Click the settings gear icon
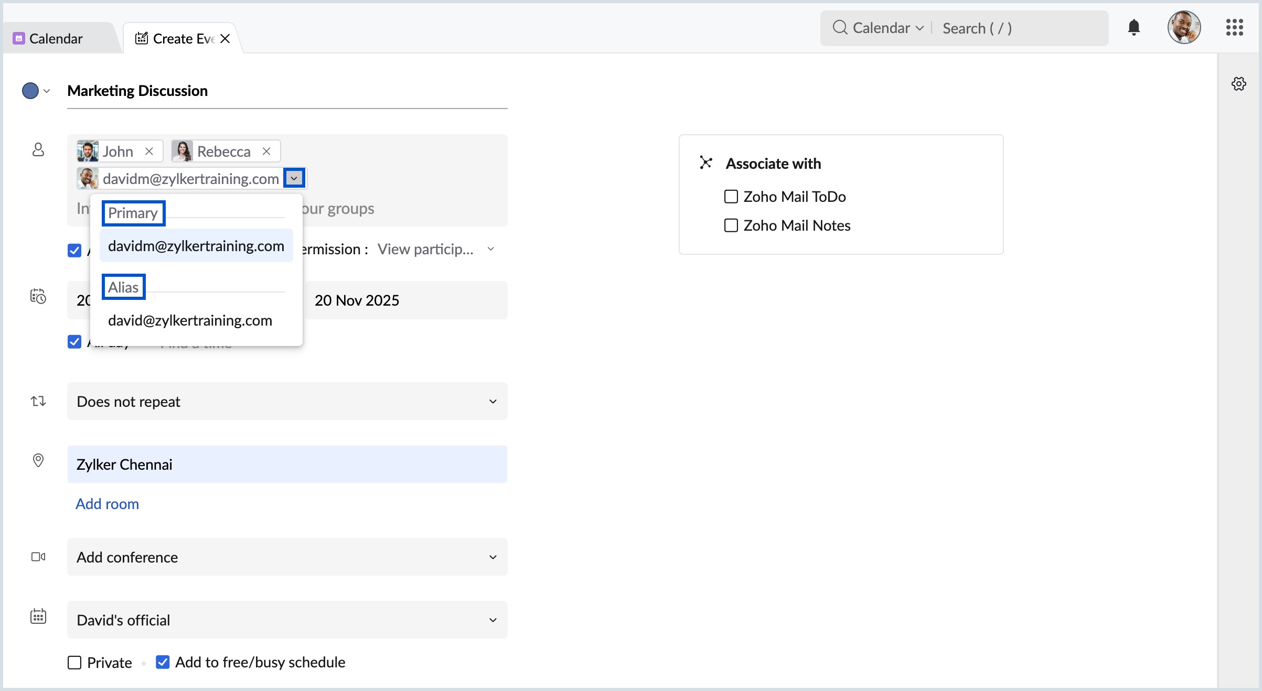This screenshot has height=691, width=1262. point(1238,84)
